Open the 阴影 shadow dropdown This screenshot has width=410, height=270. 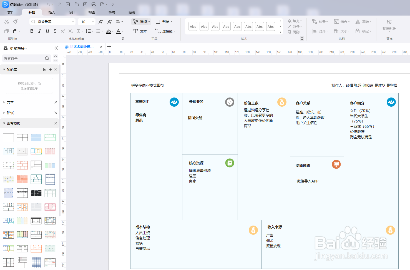click(x=295, y=32)
